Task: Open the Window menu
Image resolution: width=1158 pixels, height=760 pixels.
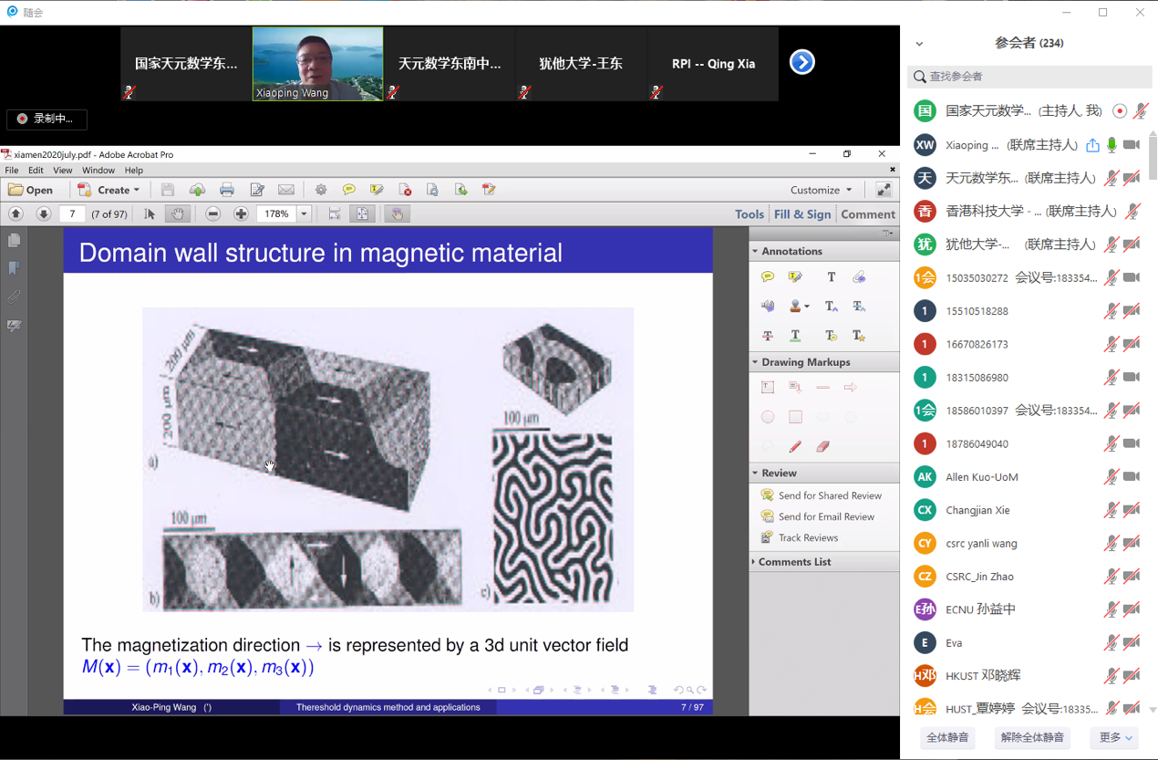Action: tap(98, 171)
